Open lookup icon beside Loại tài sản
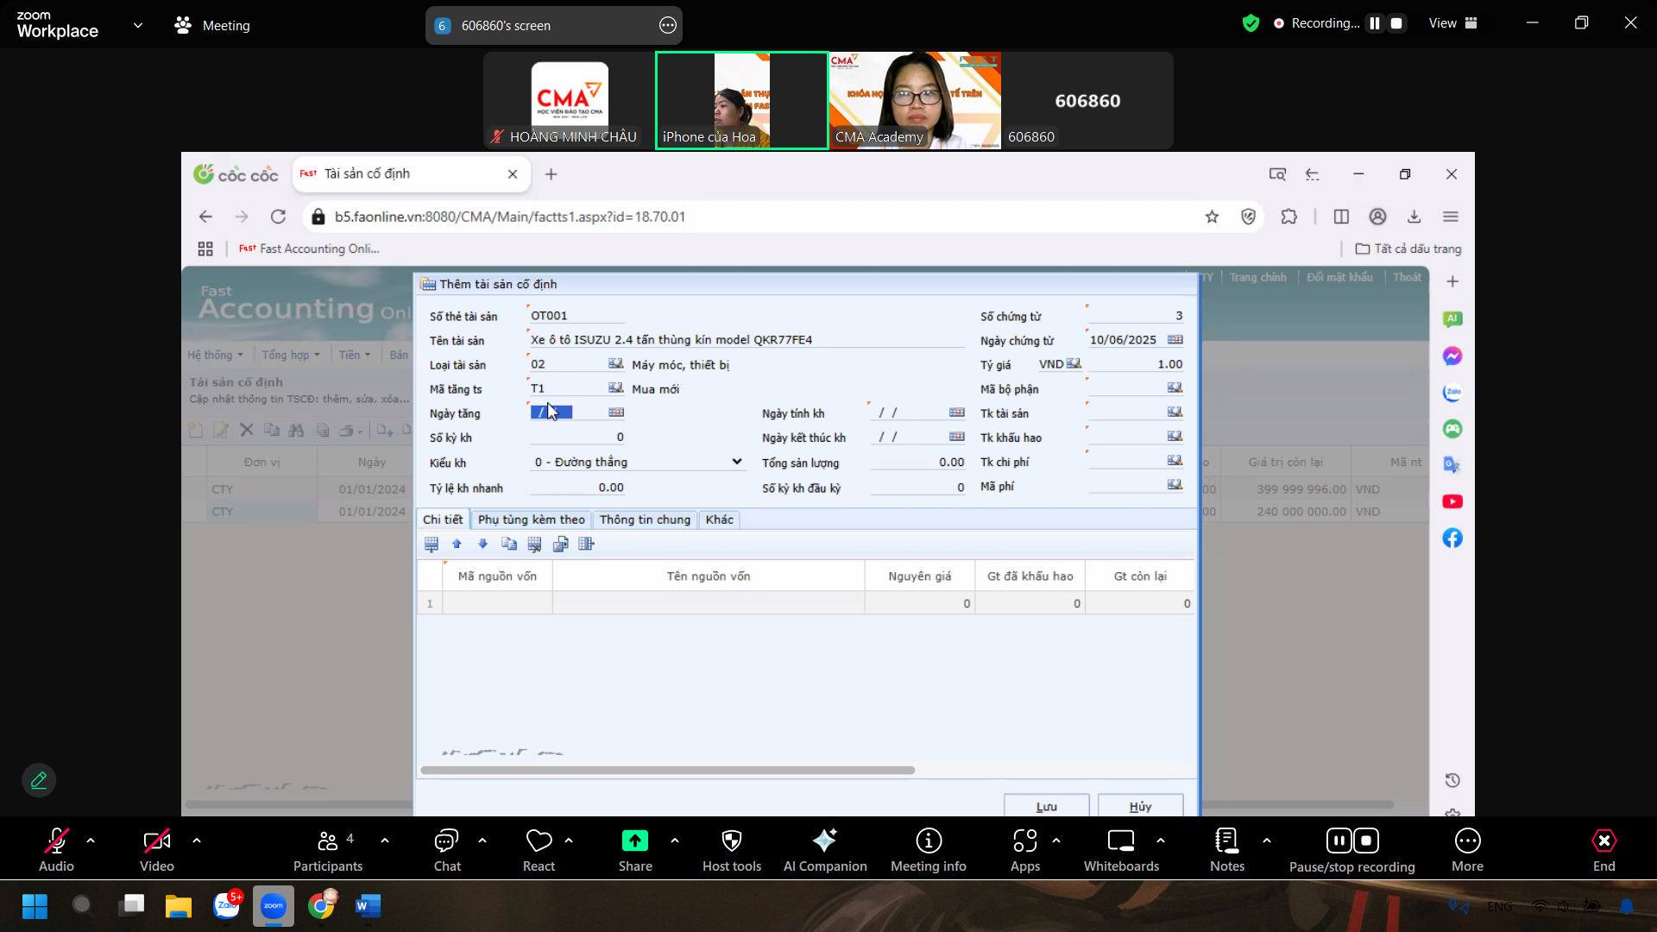Image resolution: width=1657 pixels, height=932 pixels. pos(615,364)
